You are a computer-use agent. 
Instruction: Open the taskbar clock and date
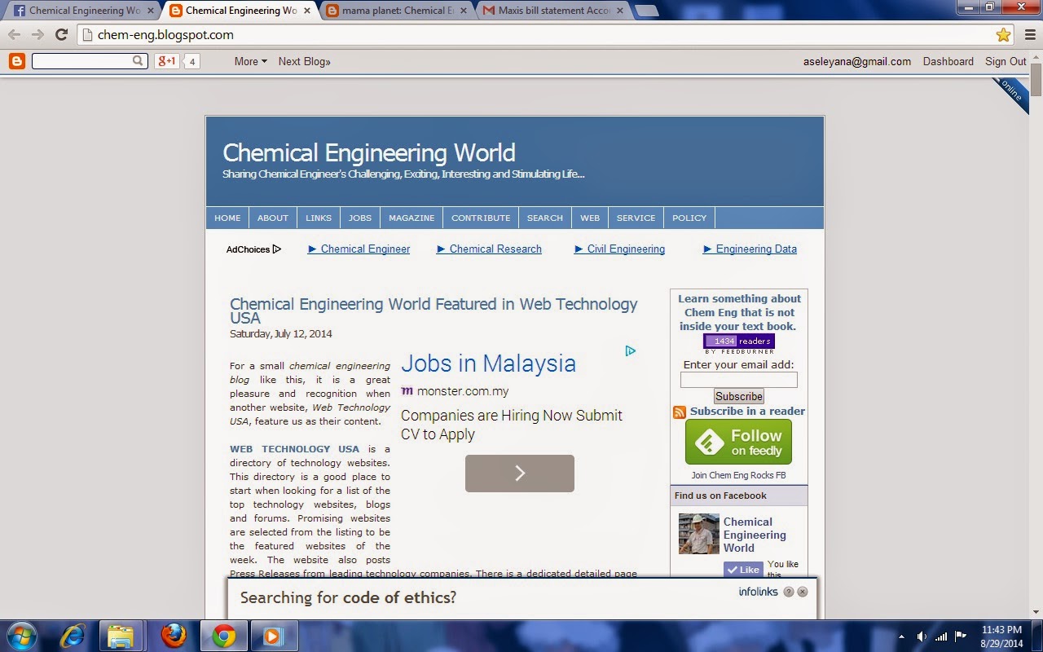tap(1003, 636)
